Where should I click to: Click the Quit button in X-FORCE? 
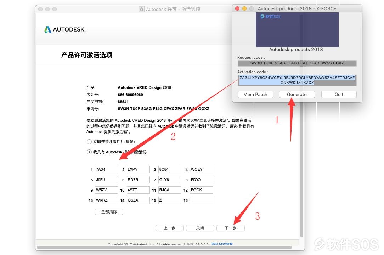tap(339, 94)
